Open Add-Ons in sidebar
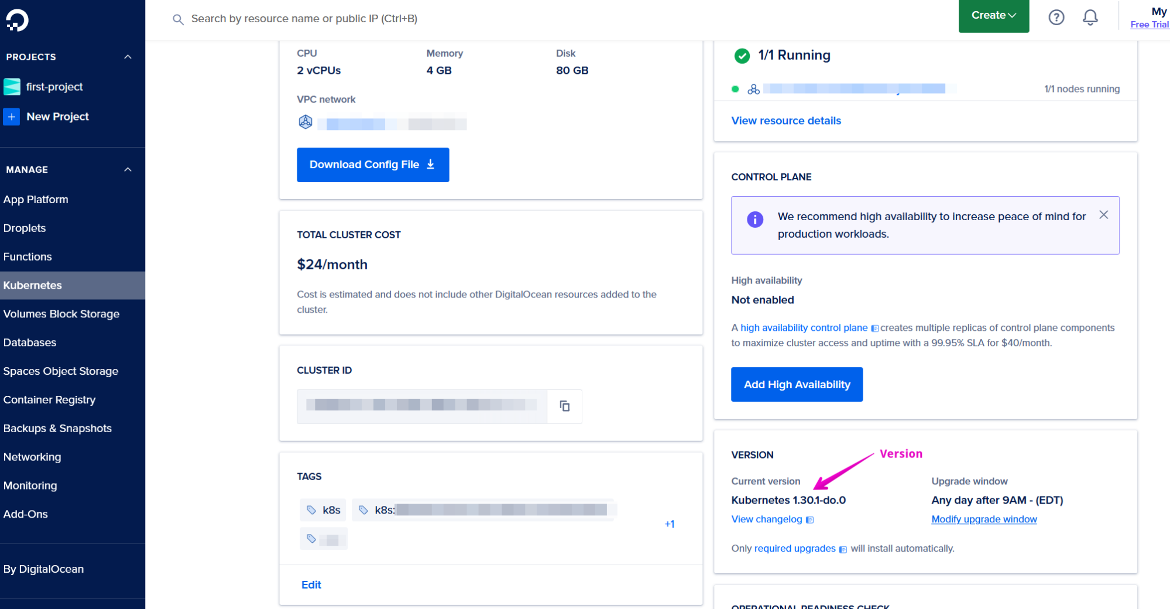 coord(26,514)
